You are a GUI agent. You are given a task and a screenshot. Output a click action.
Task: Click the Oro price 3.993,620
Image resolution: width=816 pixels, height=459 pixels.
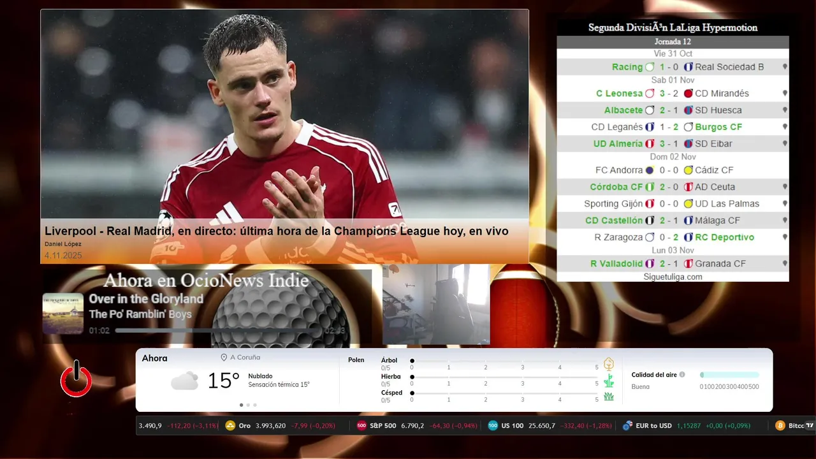click(x=270, y=425)
